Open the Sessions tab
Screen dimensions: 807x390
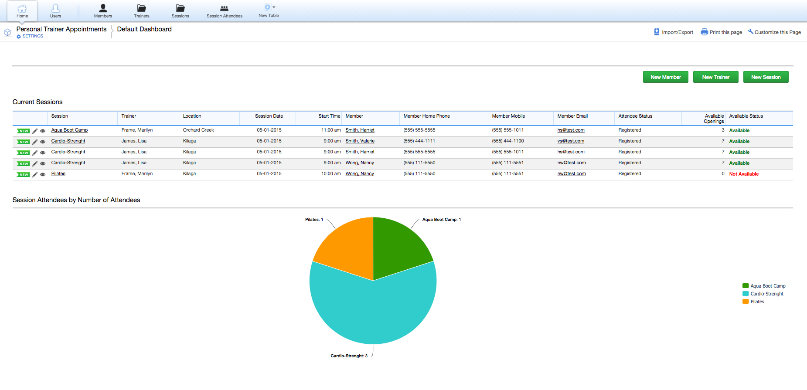[180, 11]
